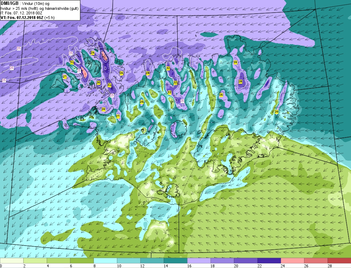Click the legend scale tick label 20

(236, 266)
